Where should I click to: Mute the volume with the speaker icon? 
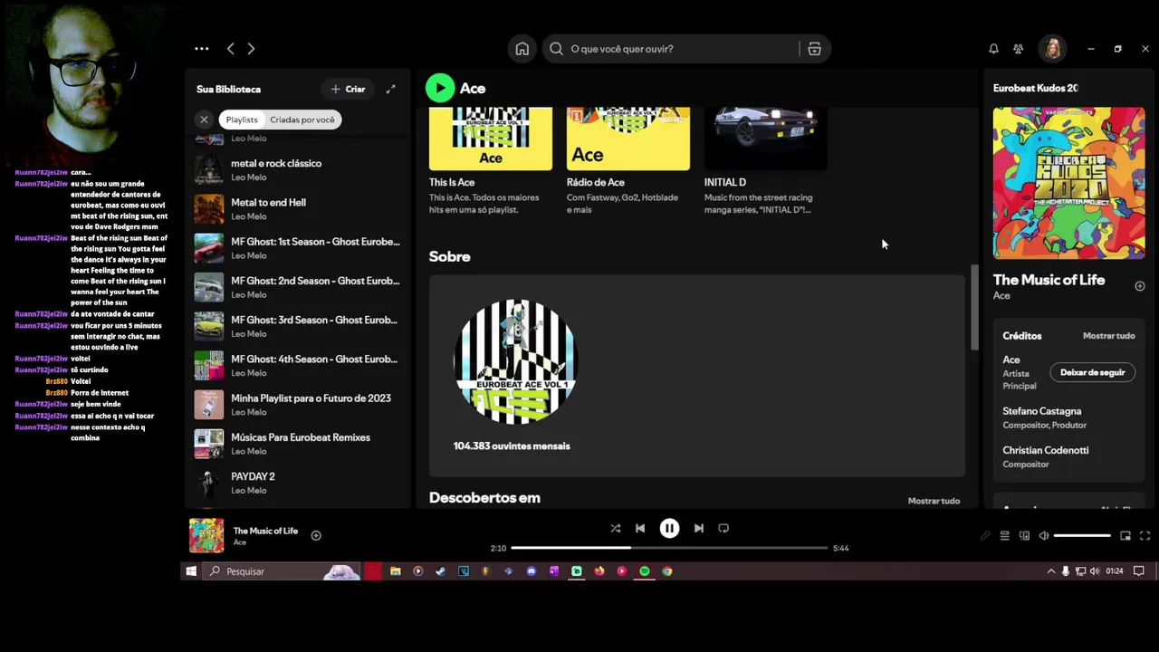pyautogui.click(x=1044, y=536)
